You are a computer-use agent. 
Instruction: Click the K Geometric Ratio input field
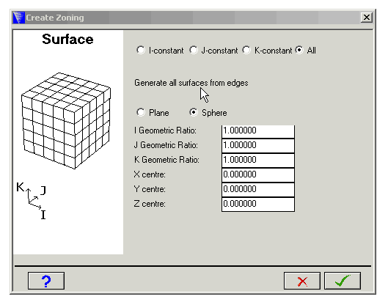point(258,161)
